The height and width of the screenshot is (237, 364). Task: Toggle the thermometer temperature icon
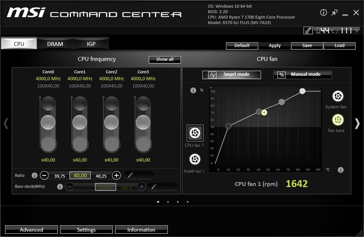tap(308, 31)
